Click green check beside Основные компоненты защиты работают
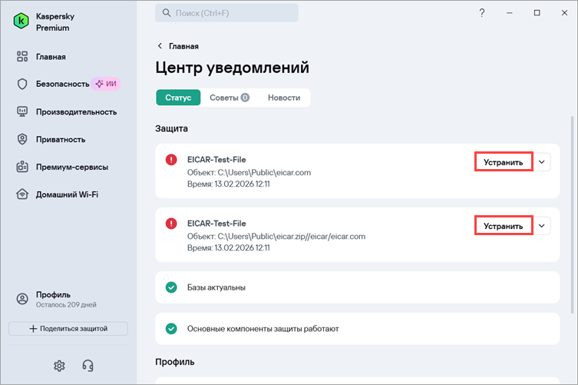Viewport: 578px width, 385px height. pos(171,329)
